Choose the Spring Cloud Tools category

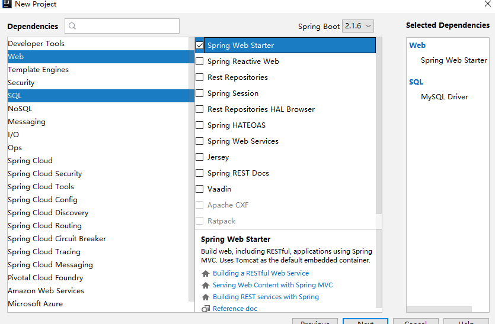98,187
